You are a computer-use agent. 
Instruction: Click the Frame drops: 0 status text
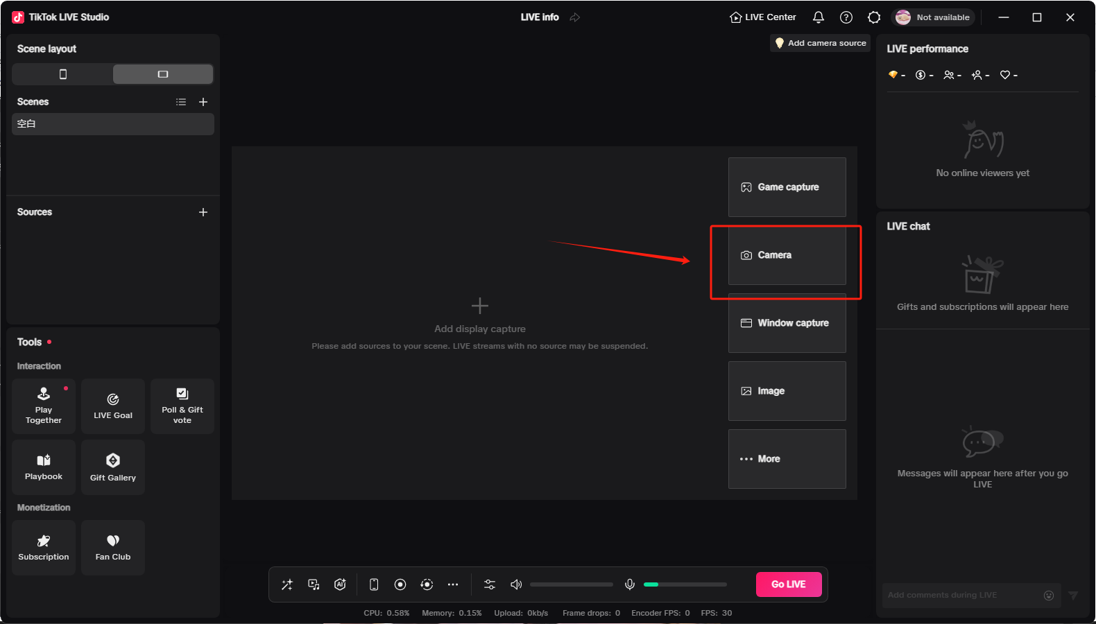point(591,613)
